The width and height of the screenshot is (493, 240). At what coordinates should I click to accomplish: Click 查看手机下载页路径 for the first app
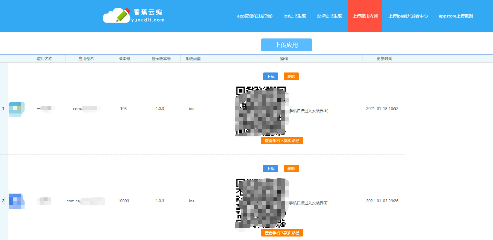click(282, 140)
